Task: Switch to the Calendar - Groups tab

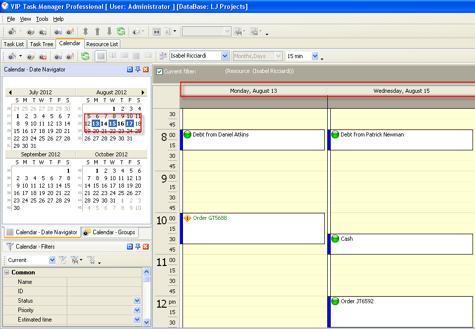Action: coord(110,232)
